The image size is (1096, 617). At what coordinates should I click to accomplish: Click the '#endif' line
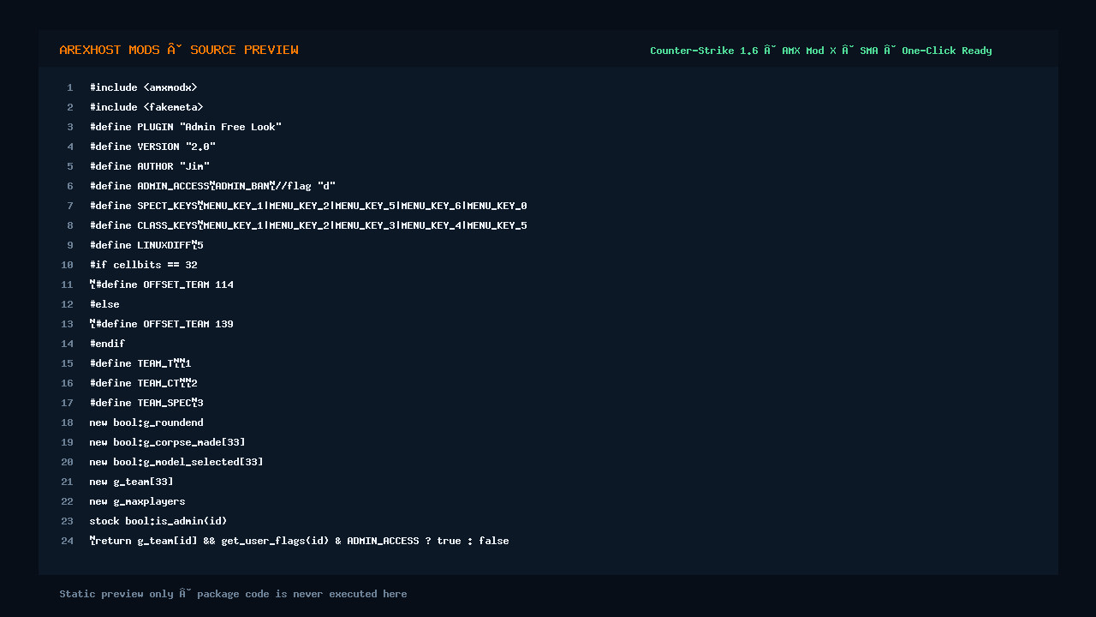[108, 344]
